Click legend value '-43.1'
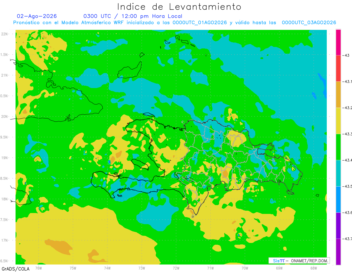Viewport: 352px width, 272px height. point(348,82)
